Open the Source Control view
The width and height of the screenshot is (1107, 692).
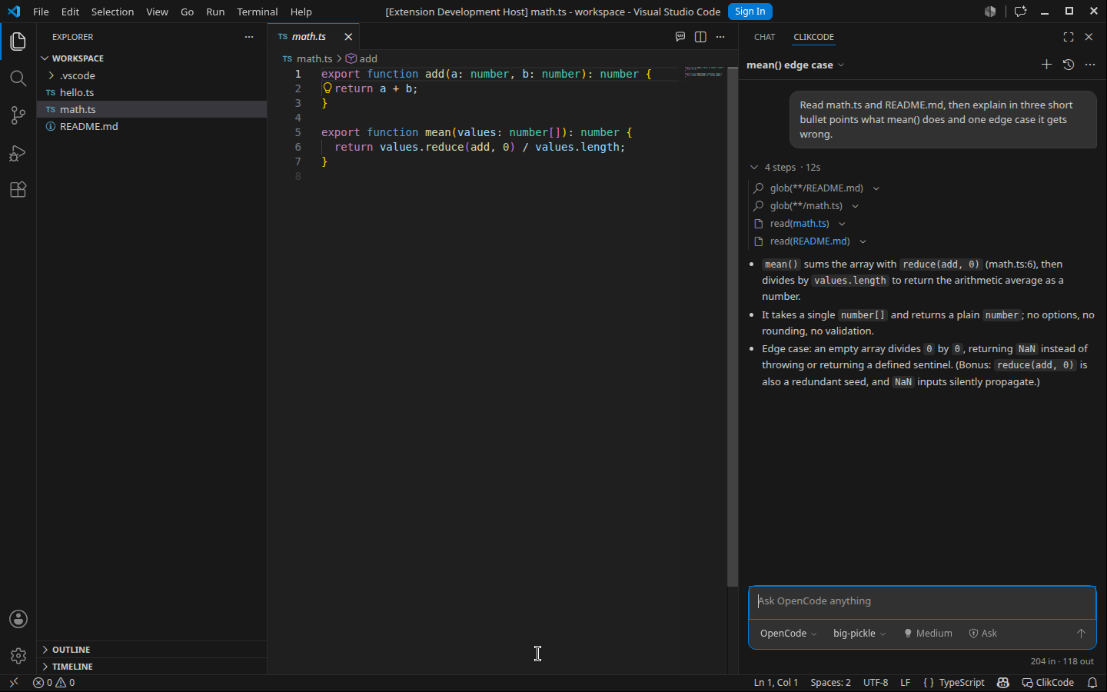(x=18, y=115)
